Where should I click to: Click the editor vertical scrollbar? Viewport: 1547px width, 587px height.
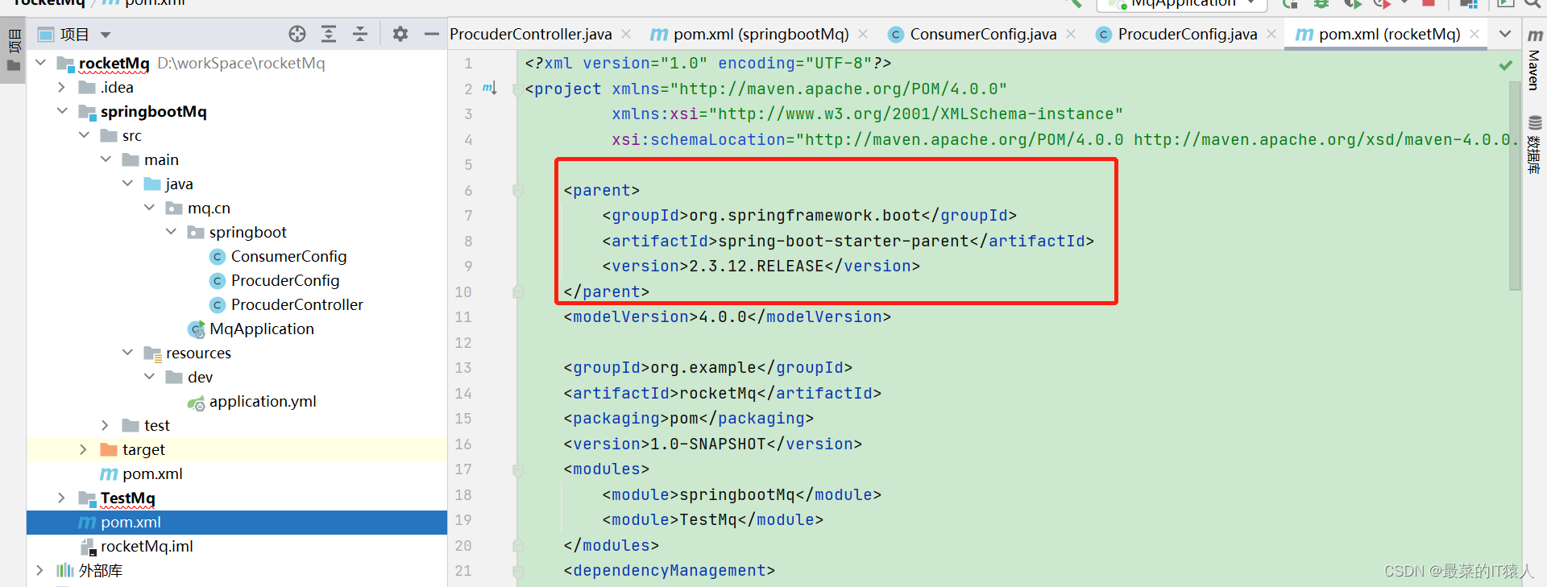click(1515, 185)
